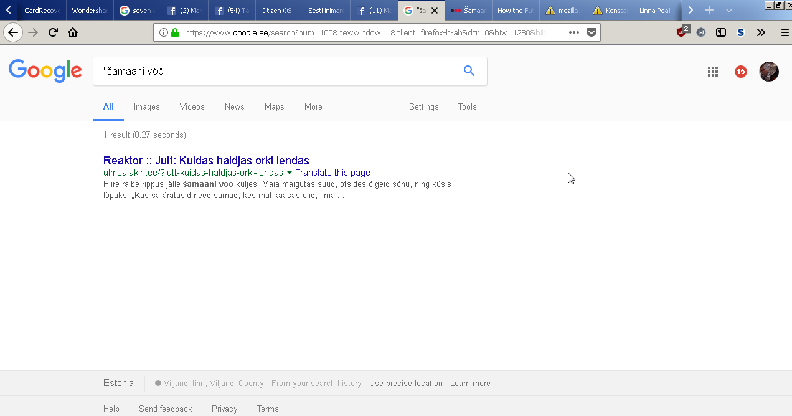Open Google notifications badge showing 15
The height and width of the screenshot is (416, 792).
tap(740, 72)
